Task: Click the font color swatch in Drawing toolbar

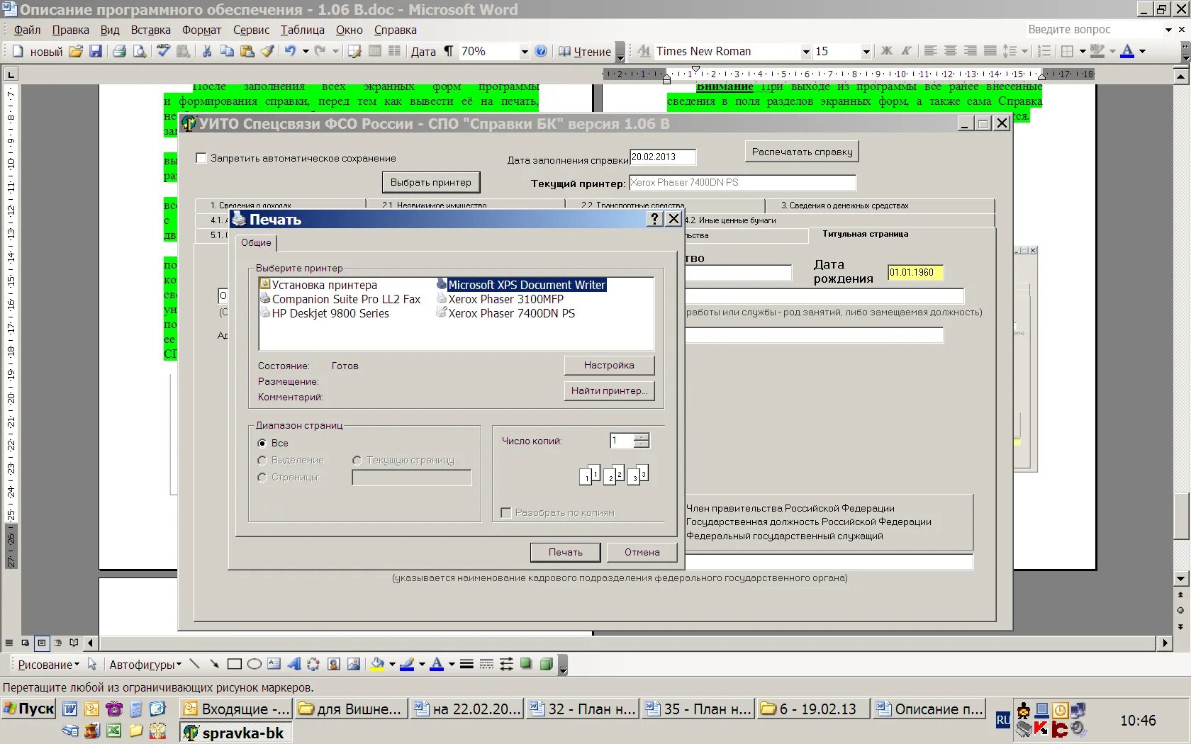Action: click(x=437, y=664)
